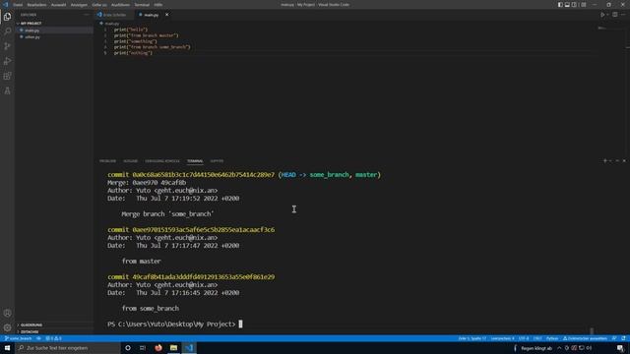Open the Windows Start menu
630x354 pixels.
[7, 347]
